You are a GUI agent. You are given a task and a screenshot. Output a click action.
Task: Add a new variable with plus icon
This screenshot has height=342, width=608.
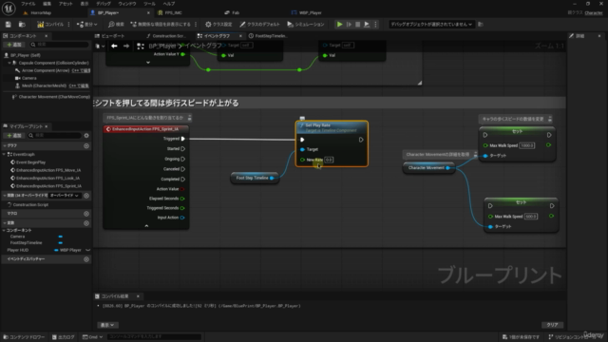(x=86, y=223)
